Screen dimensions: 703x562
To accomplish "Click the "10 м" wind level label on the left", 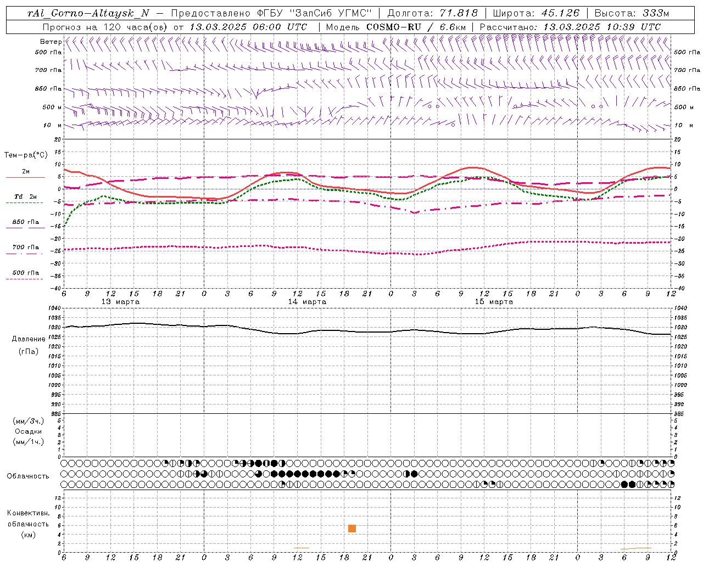I will 52,125.
